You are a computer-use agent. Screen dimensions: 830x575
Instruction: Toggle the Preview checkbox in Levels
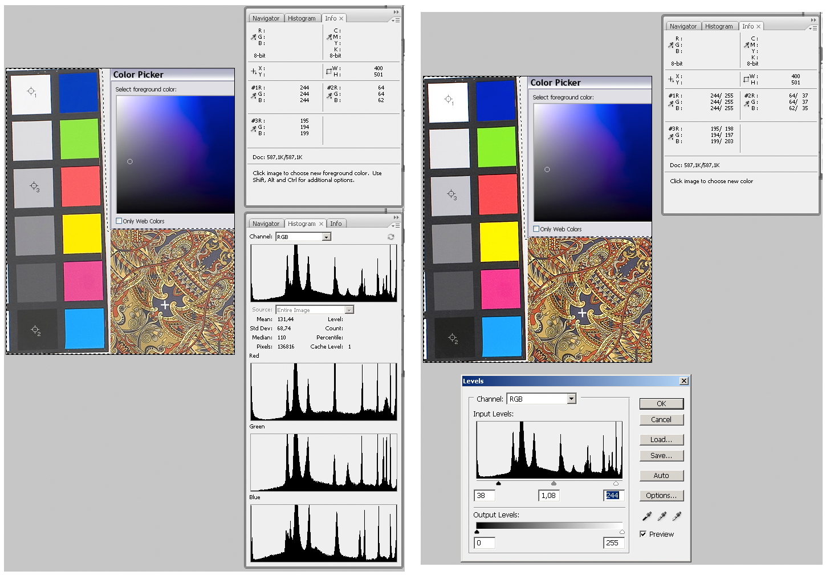pos(643,534)
